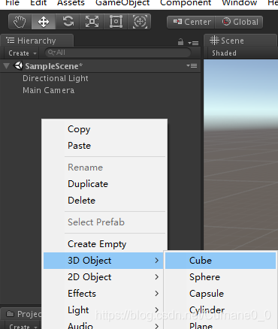Open the Project panel Create dropdown
Viewport: 278px width, 329px height.
pyautogui.click(x=23, y=326)
